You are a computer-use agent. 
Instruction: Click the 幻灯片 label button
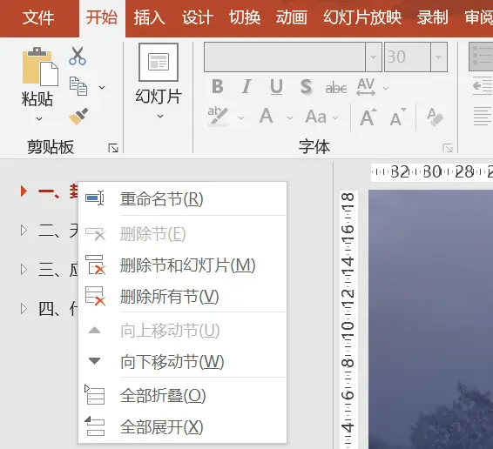click(x=159, y=97)
